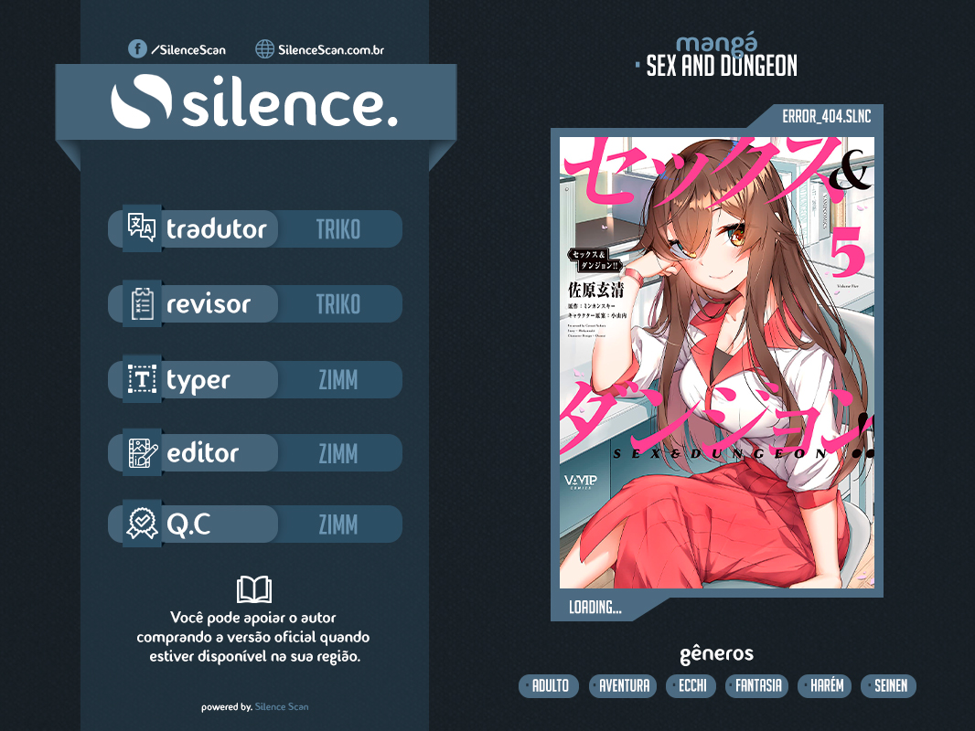Open the SilenceScan.com.br website link
Viewport: 975px width, 731px height.
331,49
